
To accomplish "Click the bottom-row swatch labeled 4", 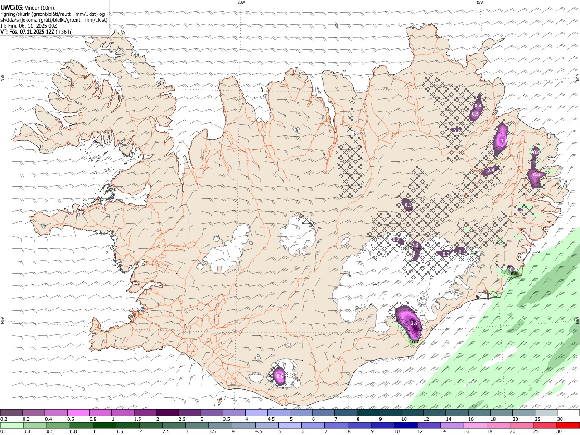I will tap(244, 425).
